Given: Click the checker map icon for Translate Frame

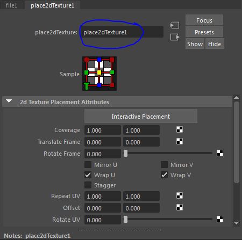Looking at the screenshot, I should coord(180,141).
